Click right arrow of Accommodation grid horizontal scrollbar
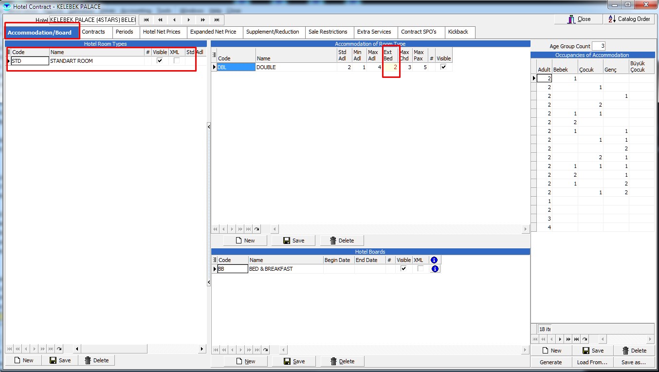Viewport: 659px width, 372px height. click(x=525, y=229)
